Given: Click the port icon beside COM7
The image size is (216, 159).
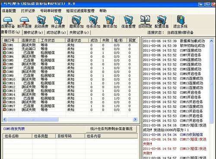Looking at the screenshot, I should point(4,68).
